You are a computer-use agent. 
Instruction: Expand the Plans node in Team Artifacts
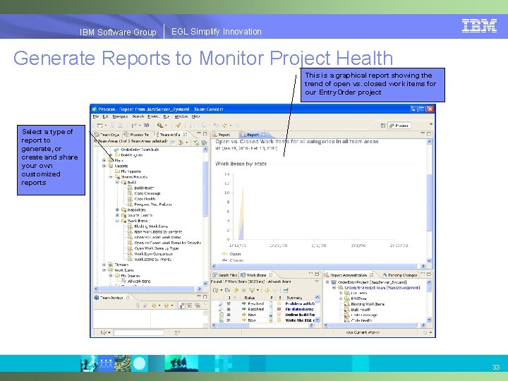[x=104, y=160]
